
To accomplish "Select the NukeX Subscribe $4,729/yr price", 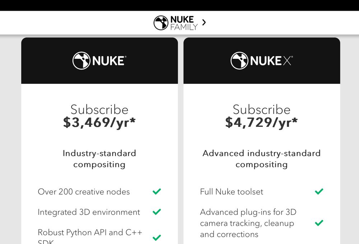I will (x=261, y=116).
